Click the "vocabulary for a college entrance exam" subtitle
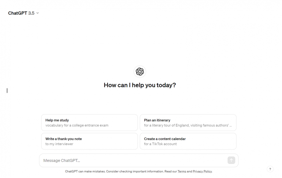The width and height of the screenshot is (282, 178). 77,125
